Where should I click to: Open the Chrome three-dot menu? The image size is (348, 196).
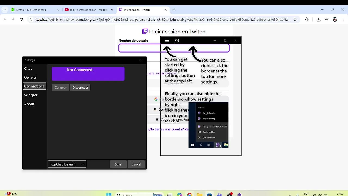(x=343, y=20)
